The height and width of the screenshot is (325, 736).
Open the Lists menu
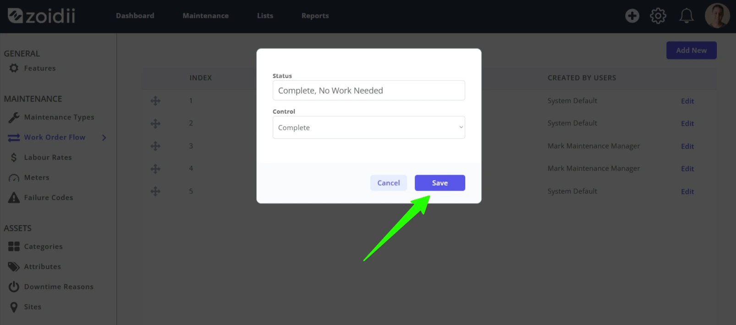265,16
